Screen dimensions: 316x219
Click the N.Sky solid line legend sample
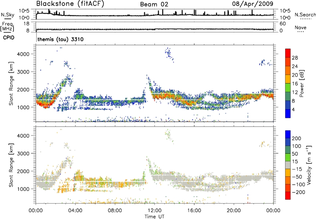[x=8, y=19]
